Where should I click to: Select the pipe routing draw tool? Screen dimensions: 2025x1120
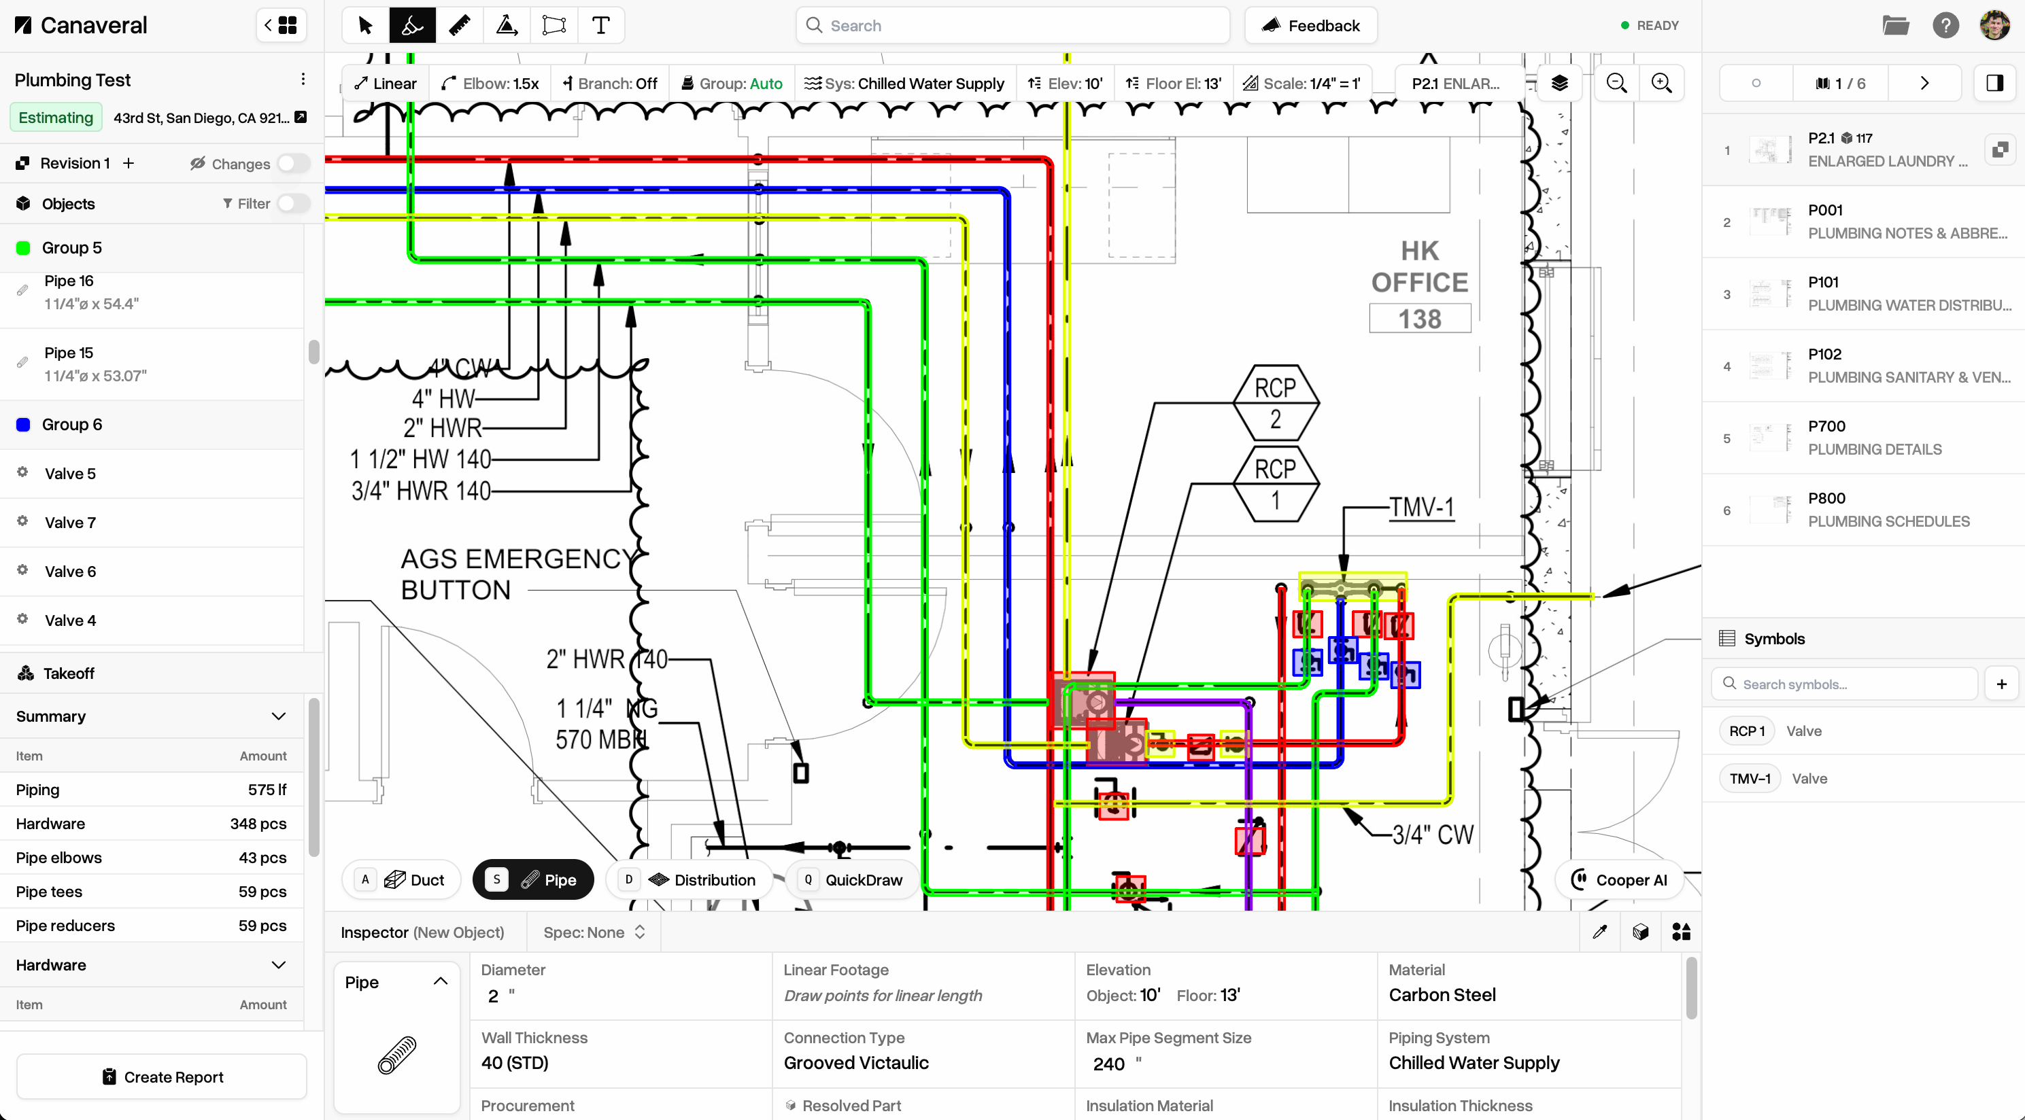pyautogui.click(x=412, y=25)
